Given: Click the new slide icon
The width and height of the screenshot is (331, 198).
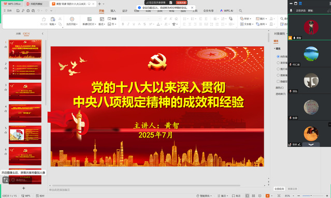Looking at the screenshot, I should [90, 19].
